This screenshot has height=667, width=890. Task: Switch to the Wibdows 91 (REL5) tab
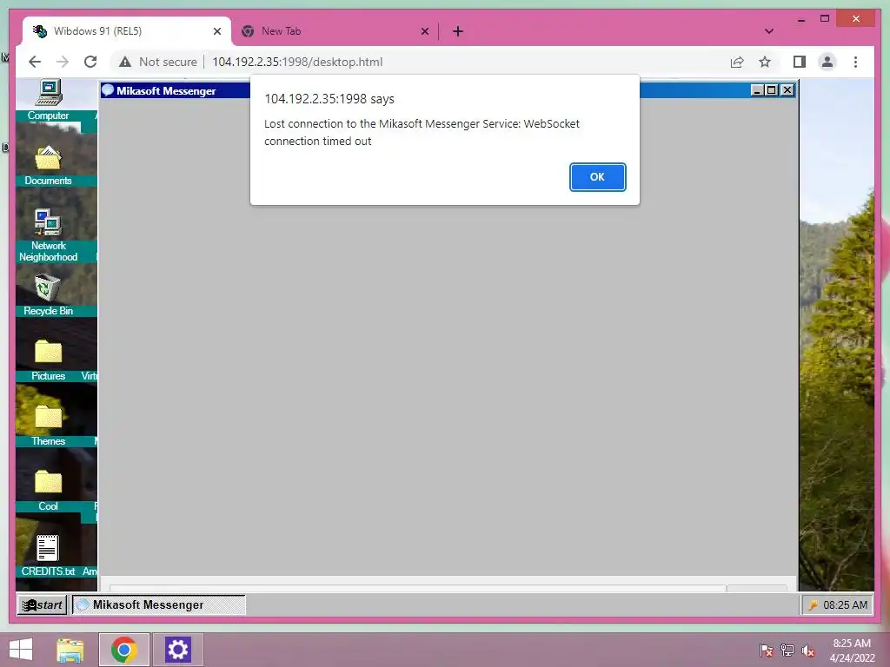point(127,31)
